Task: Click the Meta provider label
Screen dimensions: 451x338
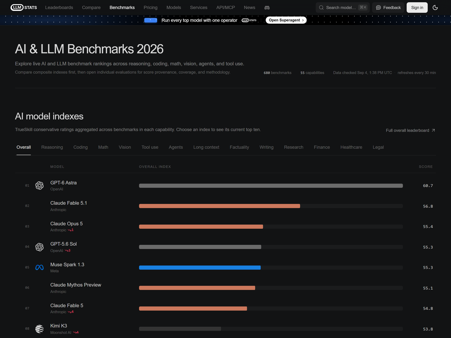Action: pyautogui.click(x=55, y=271)
